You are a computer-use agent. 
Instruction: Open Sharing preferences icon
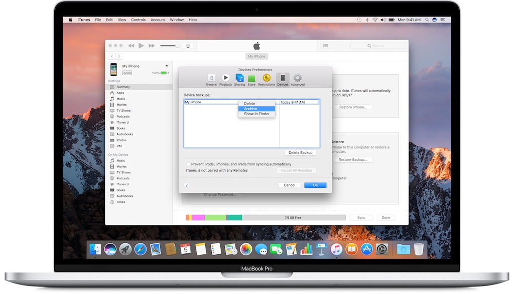[239, 78]
